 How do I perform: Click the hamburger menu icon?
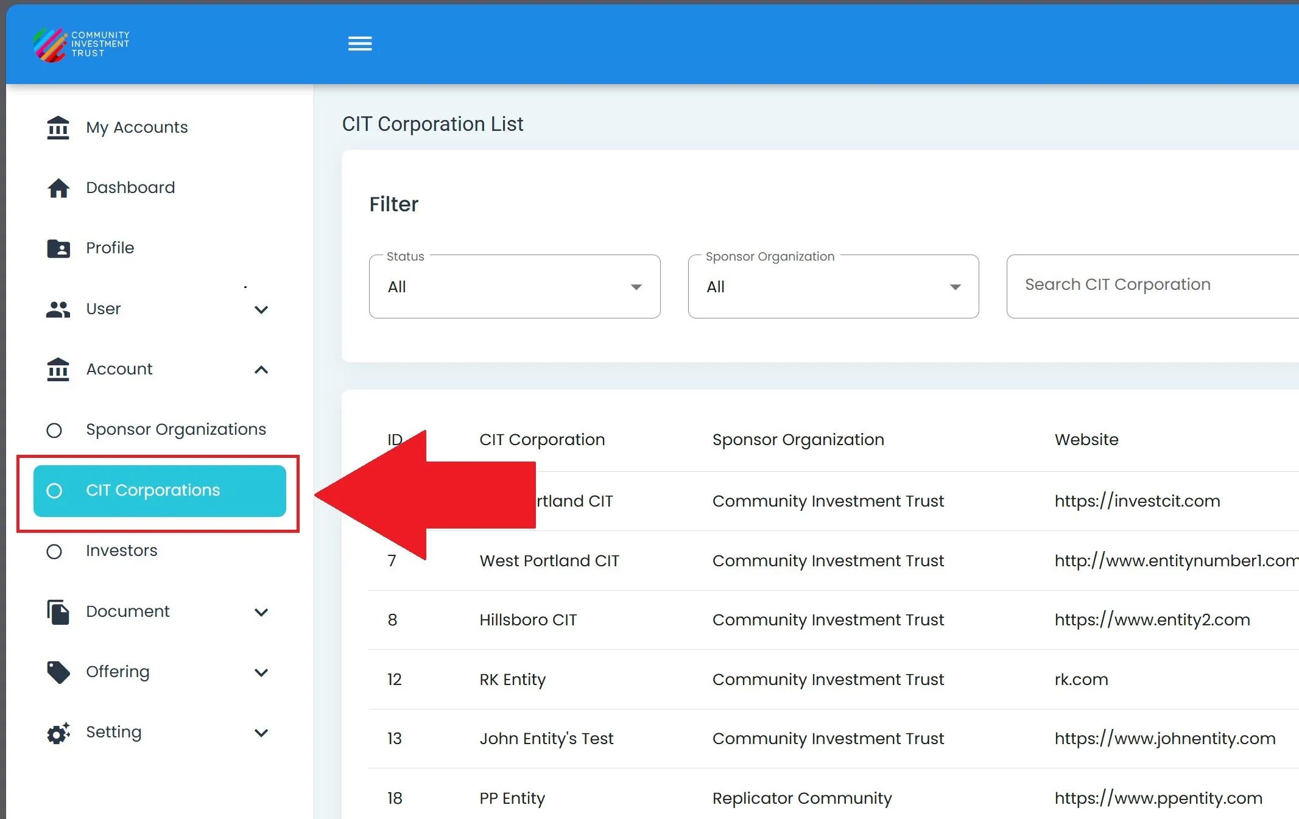coord(360,44)
